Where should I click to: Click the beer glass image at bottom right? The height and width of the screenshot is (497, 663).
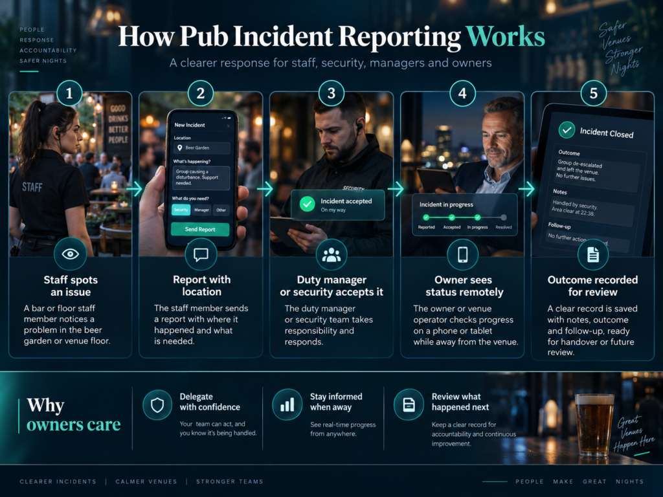click(x=594, y=426)
